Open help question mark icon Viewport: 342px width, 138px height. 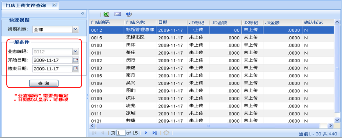coord(129,15)
